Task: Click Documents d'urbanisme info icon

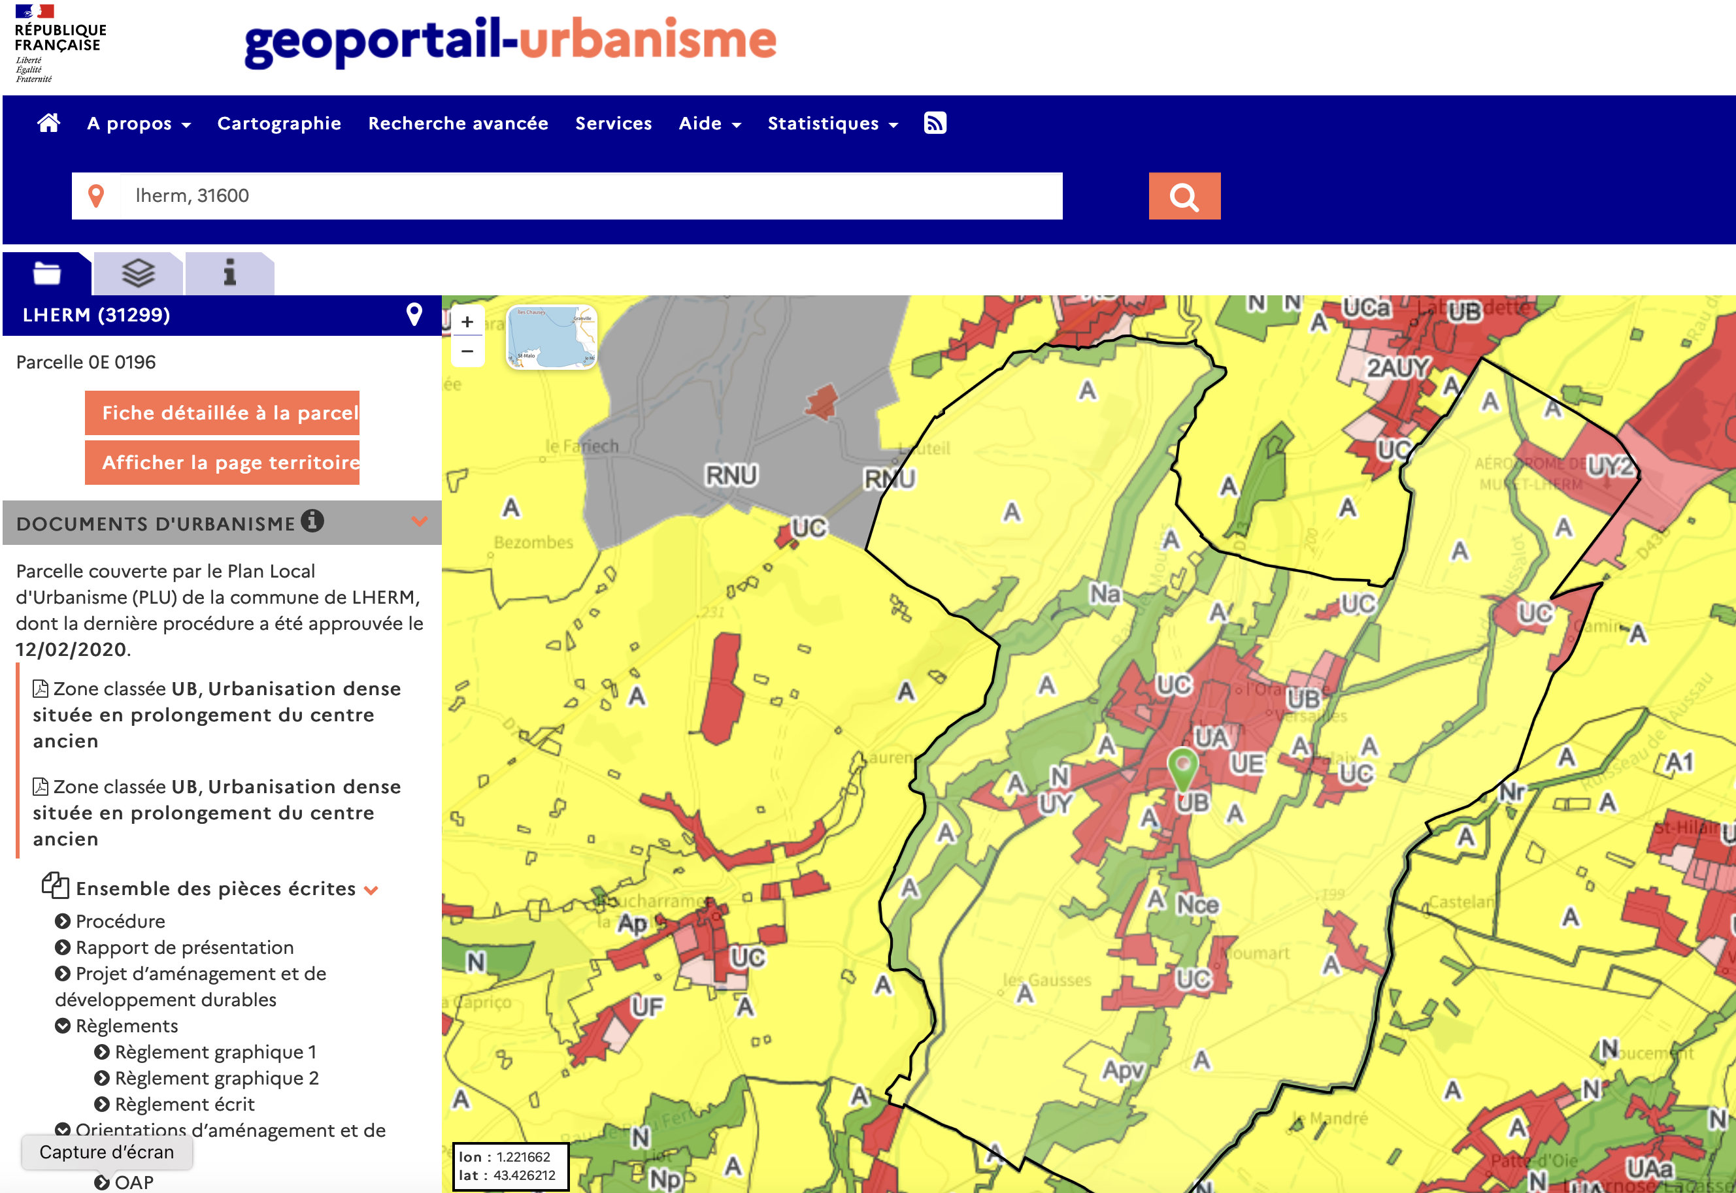Action: coord(312,520)
